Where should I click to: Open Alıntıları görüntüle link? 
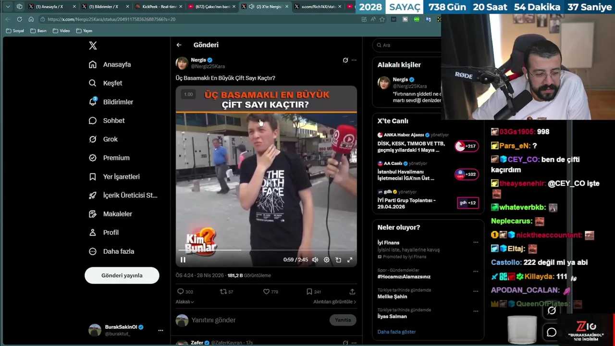click(335, 302)
